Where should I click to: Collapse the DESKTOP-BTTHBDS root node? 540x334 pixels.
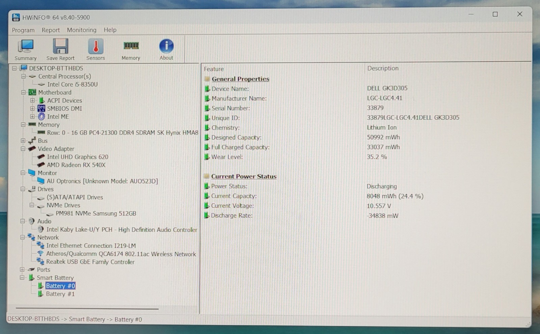(14, 68)
